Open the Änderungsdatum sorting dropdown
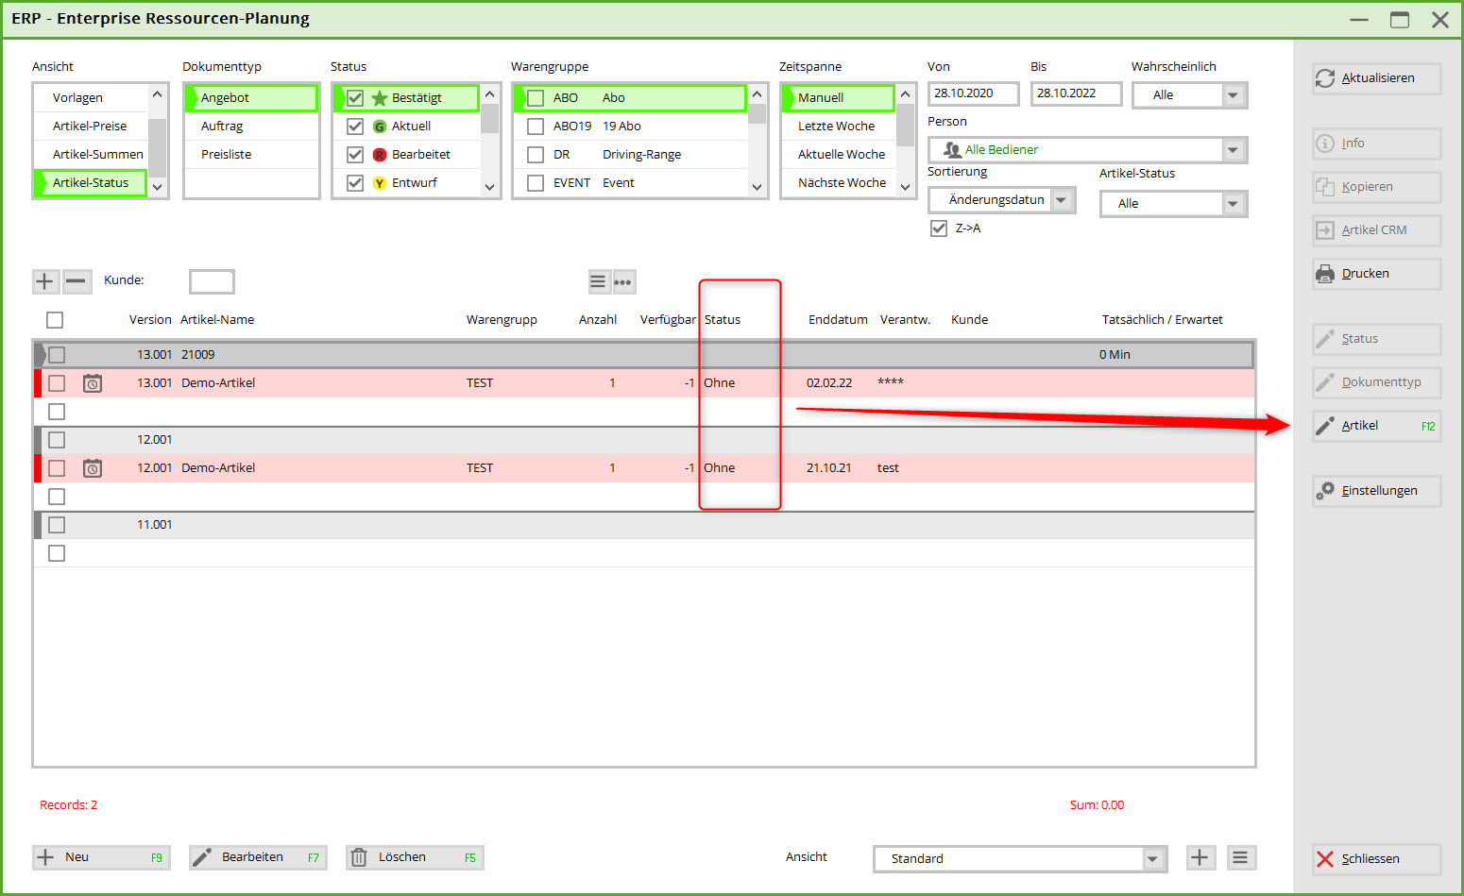Image resolution: width=1464 pixels, height=896 pixels. pyautogui.click(x=1062, y=200)
